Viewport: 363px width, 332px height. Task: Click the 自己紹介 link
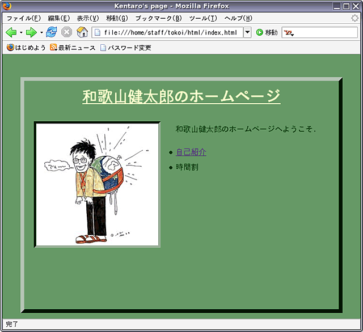tap(191, 152)
